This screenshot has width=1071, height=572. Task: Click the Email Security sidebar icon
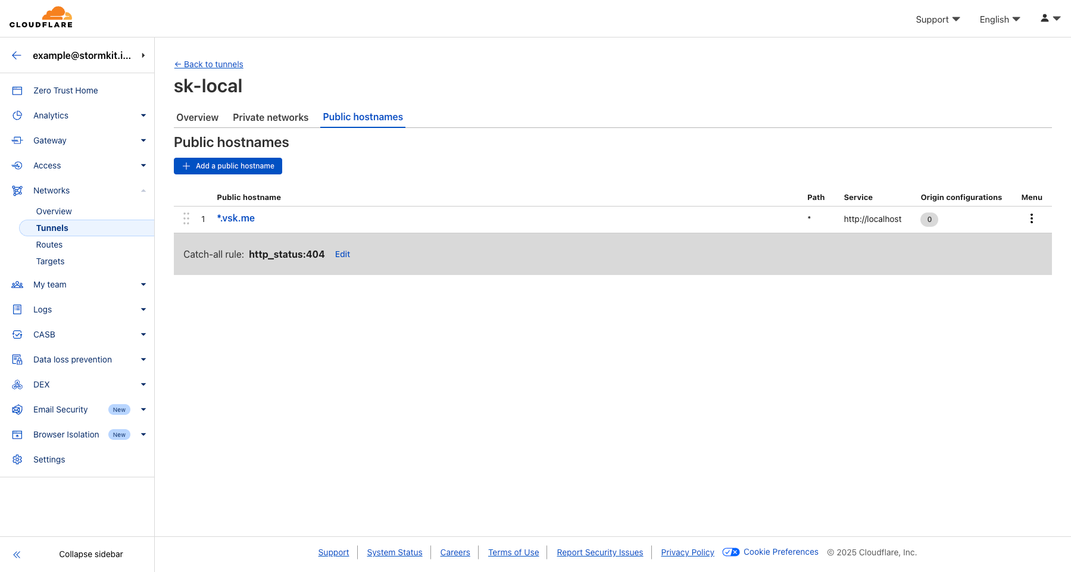click(x=17, y=409)
